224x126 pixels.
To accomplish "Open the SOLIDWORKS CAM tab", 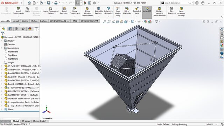I will (90, 21).
